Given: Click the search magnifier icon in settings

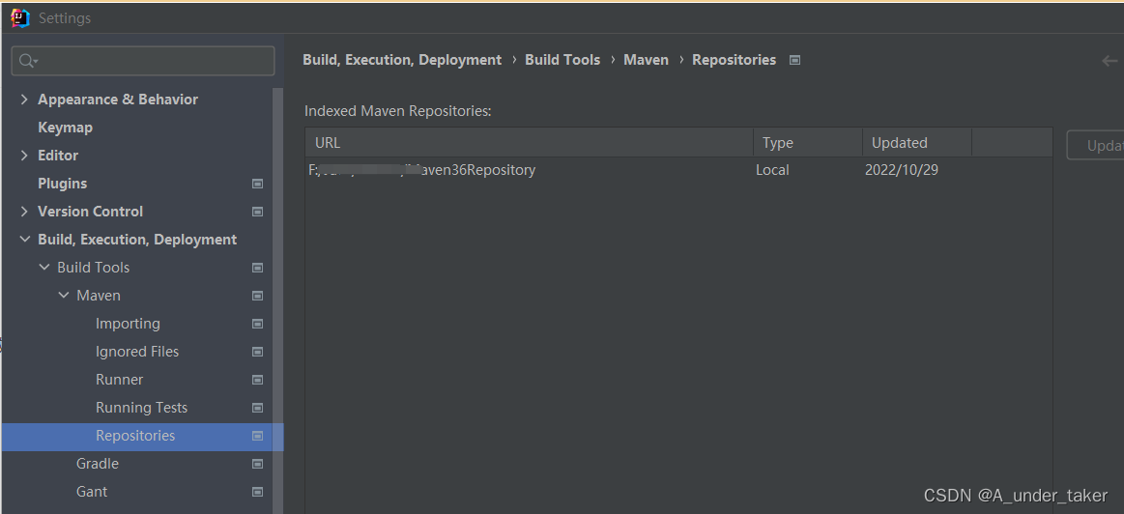Looking at the screenshot, I should click(27, 61).
